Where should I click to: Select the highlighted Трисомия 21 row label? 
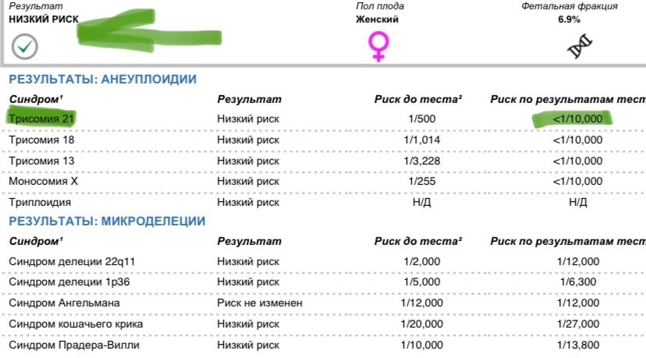point(41,119)
